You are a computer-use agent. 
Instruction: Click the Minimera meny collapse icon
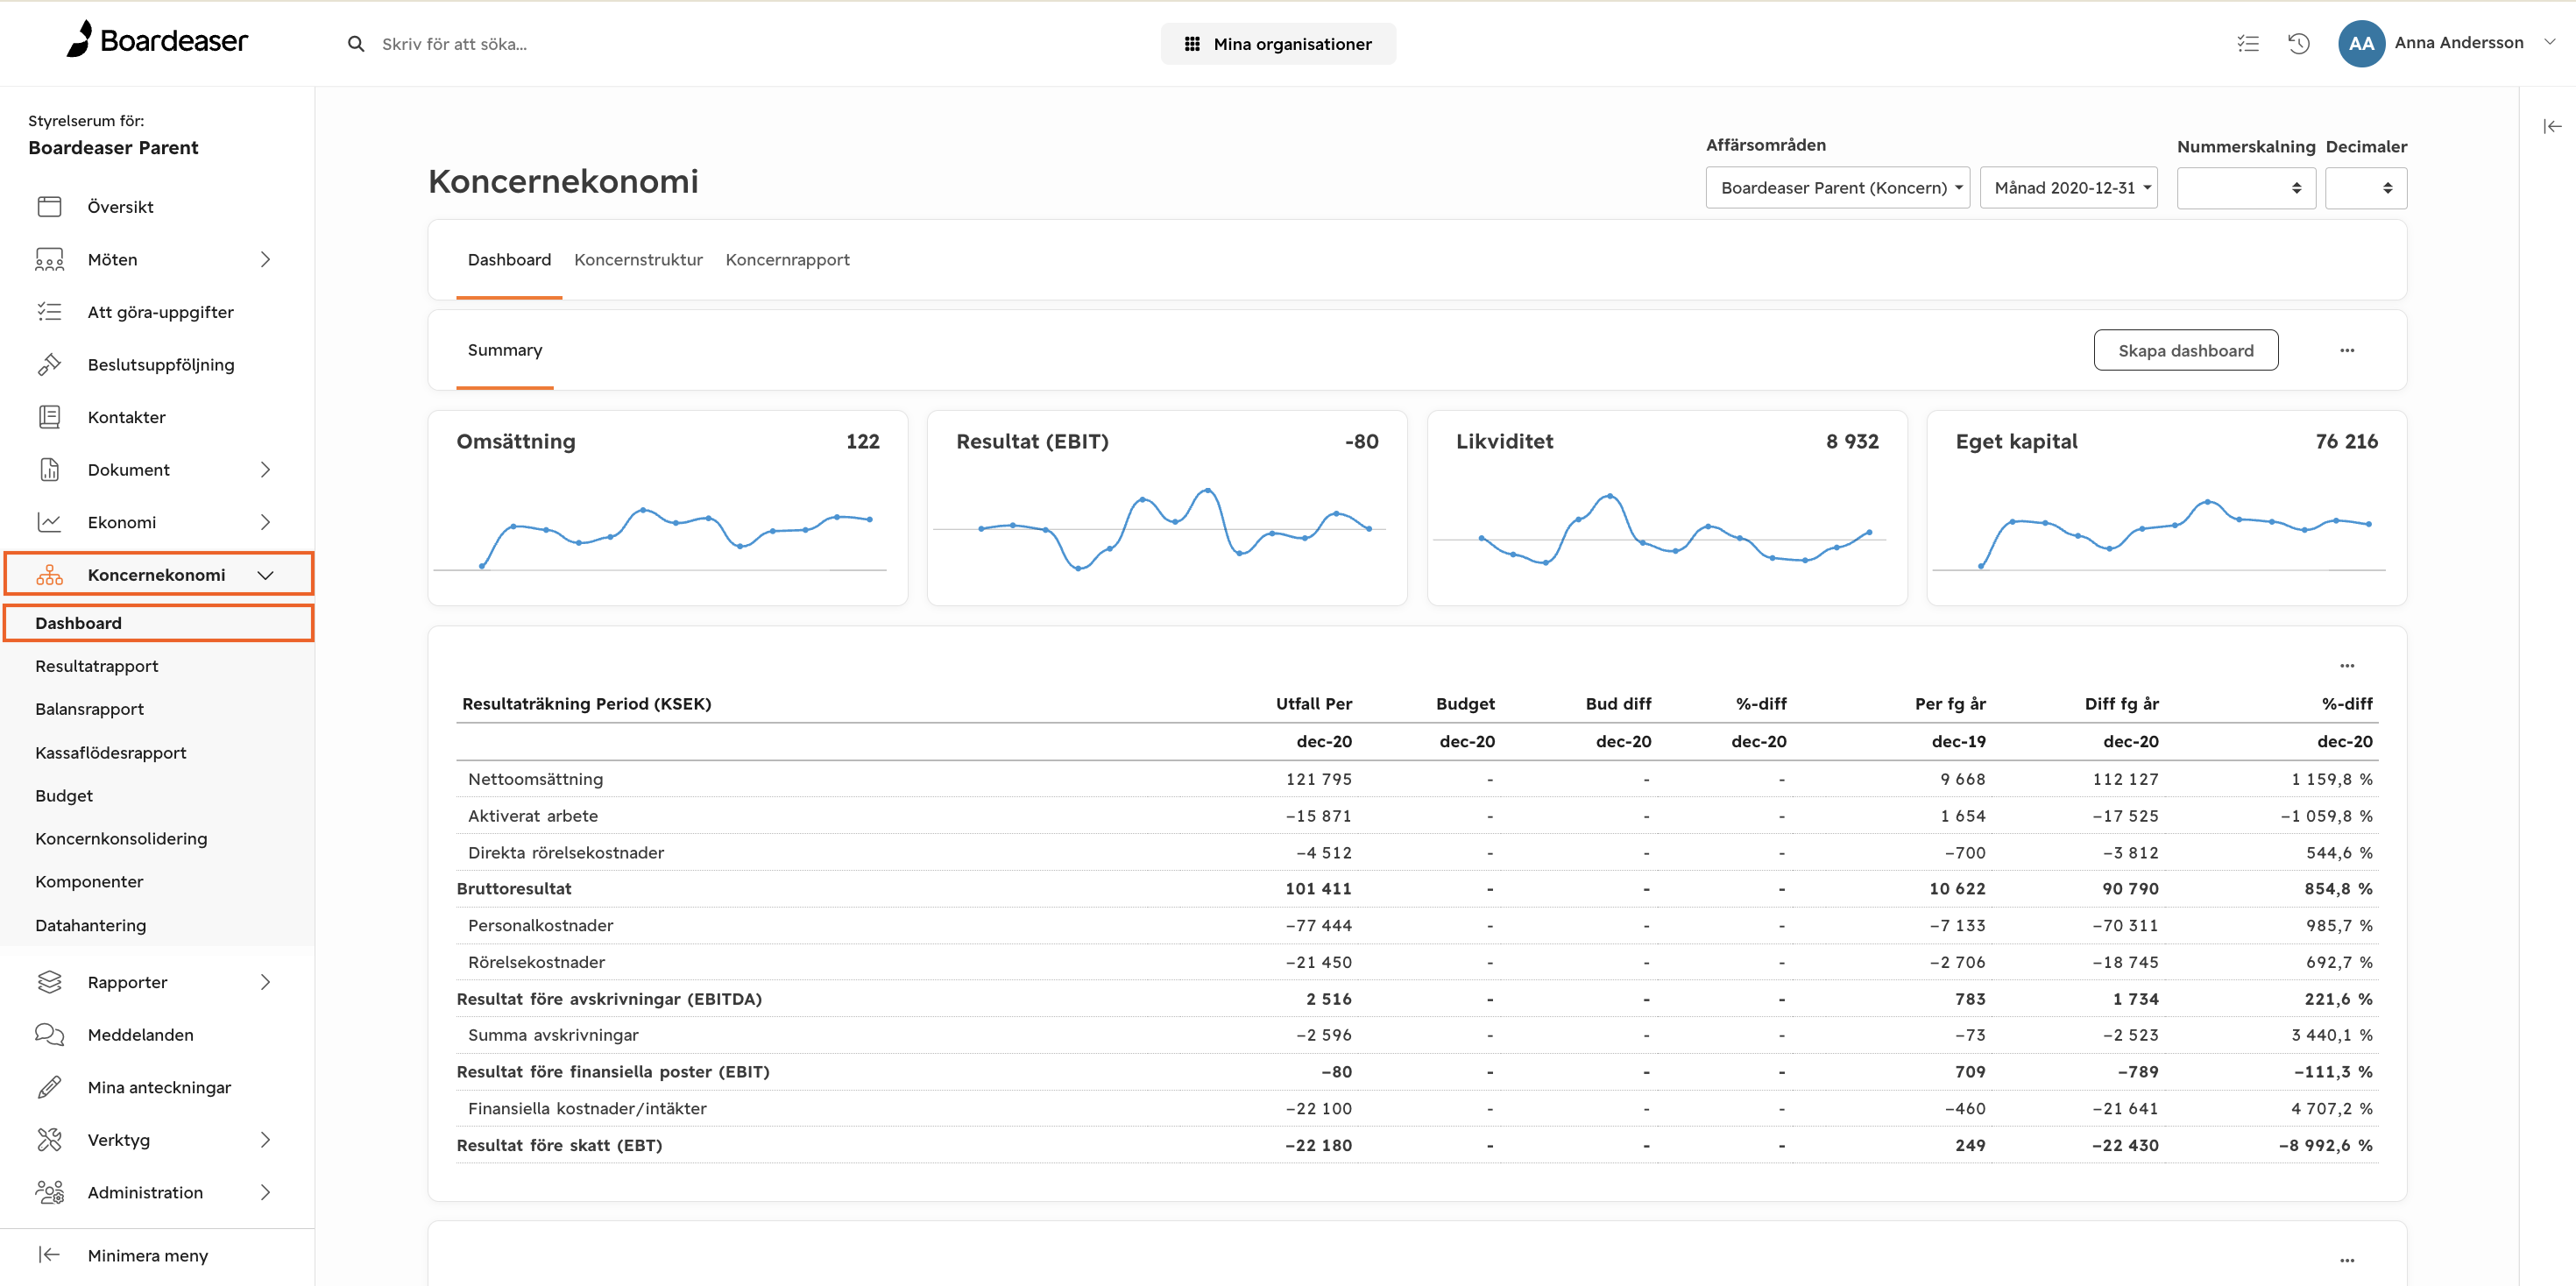(50, 1255)
